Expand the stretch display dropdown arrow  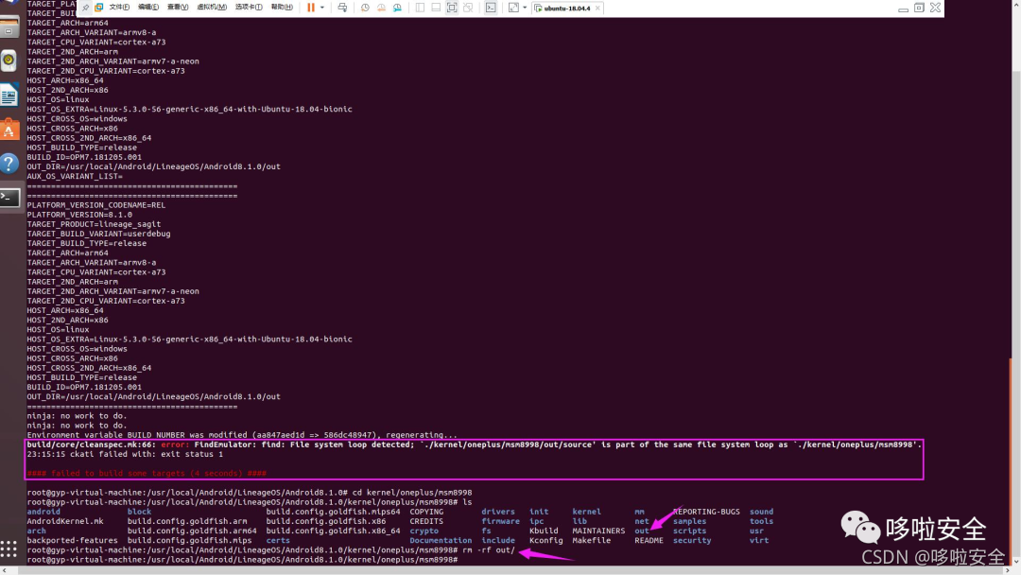coord(525,8)
